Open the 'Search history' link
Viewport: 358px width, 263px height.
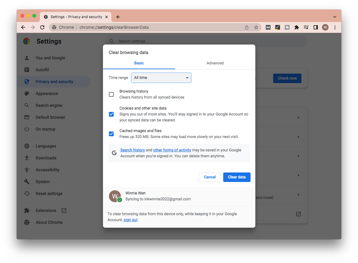click(x=132, y=150)
